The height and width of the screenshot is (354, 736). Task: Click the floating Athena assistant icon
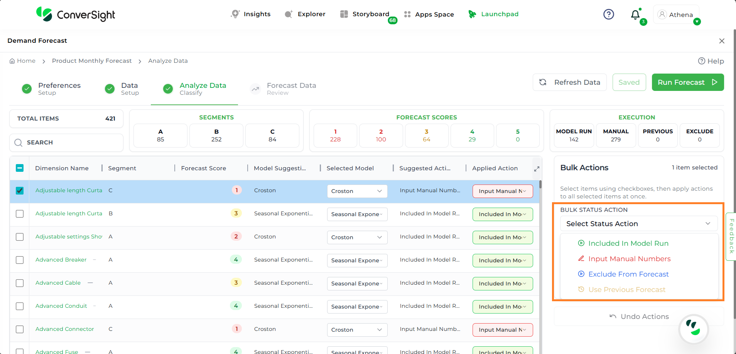(693, 329)
